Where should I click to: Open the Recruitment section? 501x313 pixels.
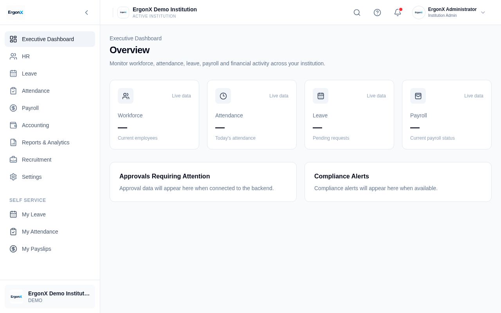point(50,160)
